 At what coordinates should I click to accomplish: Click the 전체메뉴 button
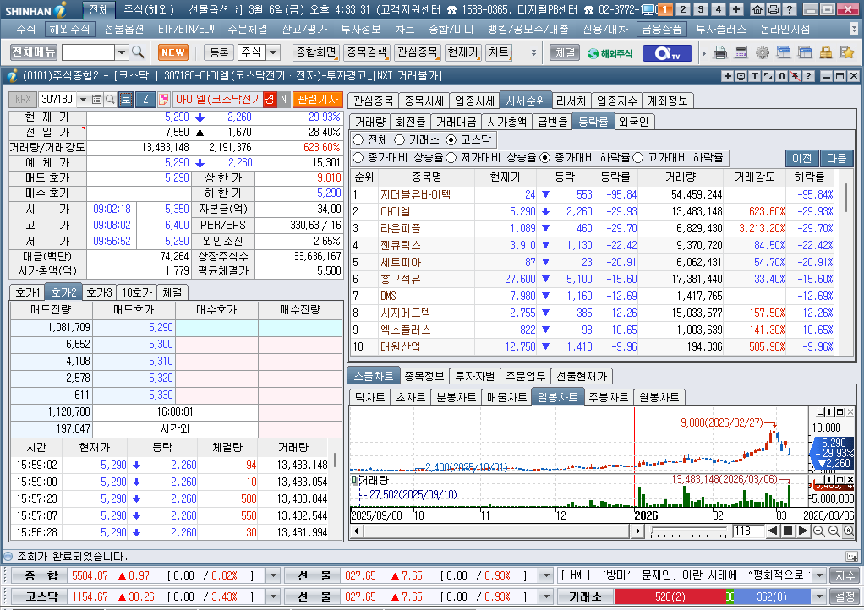34,52
